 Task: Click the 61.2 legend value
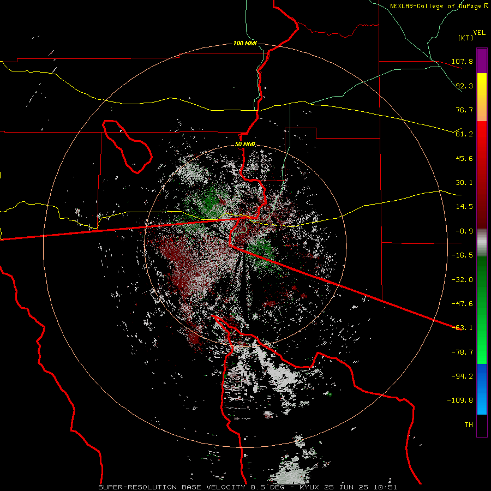click(x=464, y=134)
